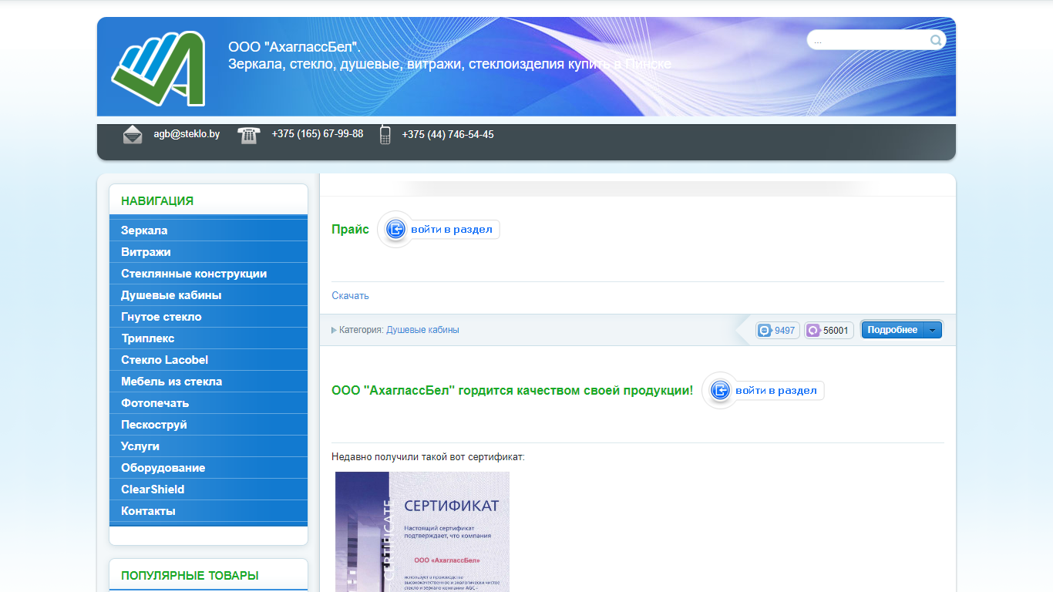This screenshot has width=1053, height=592.
Task: Click phone number +375 (165) 67-99-88
Action: click(318, 134)
